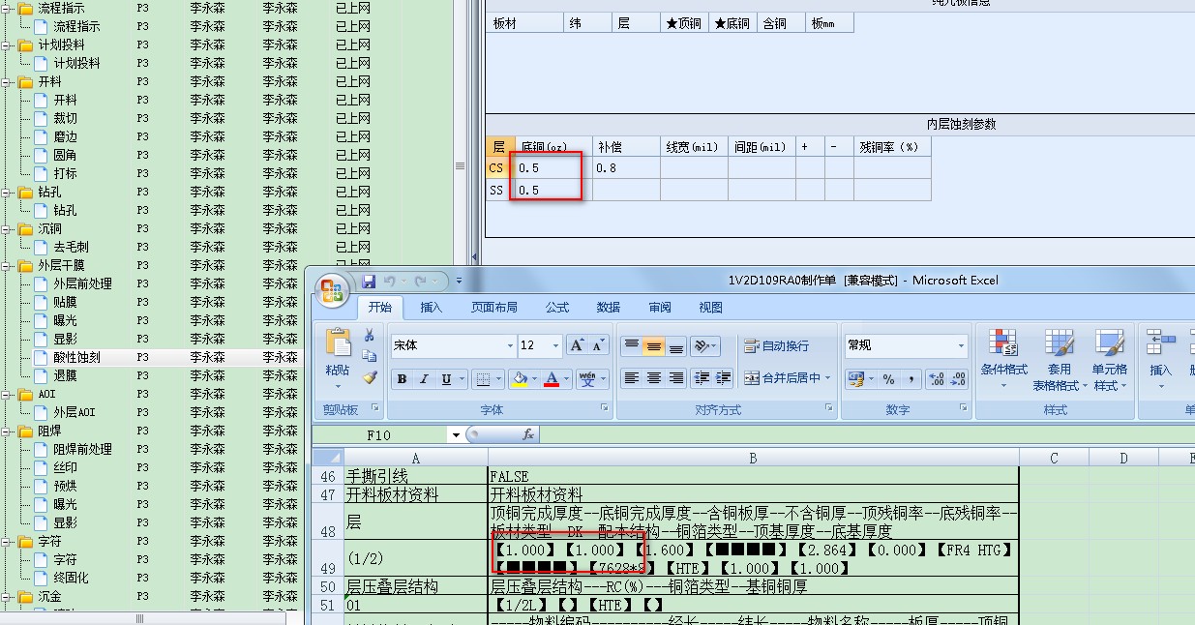The width and height of the screenshot is (1195, 625).
Task: Save workbook from quick access toolbar
Action: pos(369,282)
